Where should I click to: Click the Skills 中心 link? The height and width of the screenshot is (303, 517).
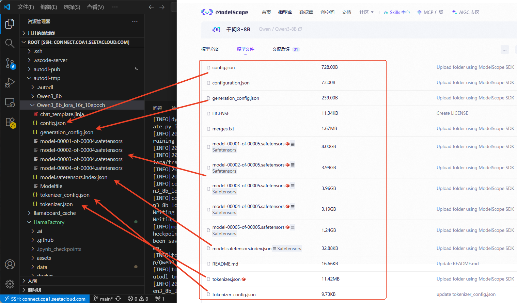point(397,12)
